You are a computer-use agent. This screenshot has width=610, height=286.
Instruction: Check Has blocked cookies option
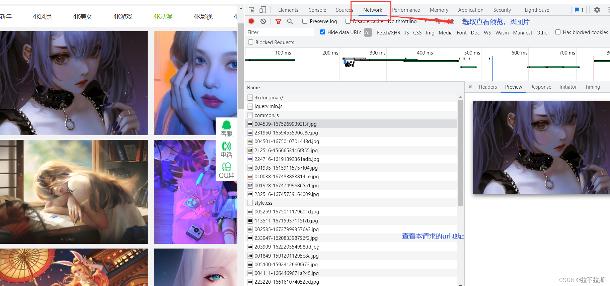click(558, 32)
